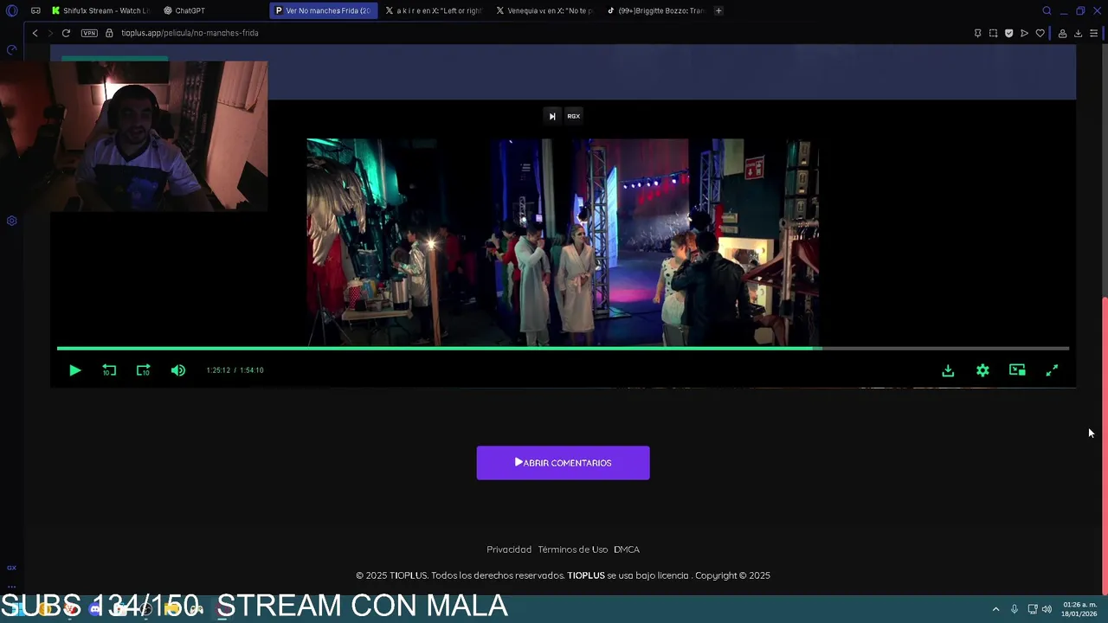The image size is (1108, 623).
Task: Click the next-server skip icon above video
Action: click(x=552, y=116)
